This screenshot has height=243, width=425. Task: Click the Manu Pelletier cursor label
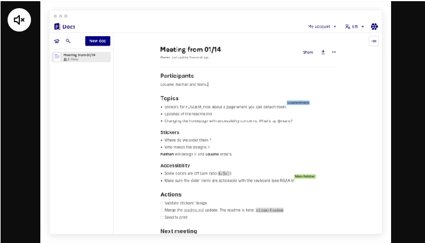click(x=305, y=176)
